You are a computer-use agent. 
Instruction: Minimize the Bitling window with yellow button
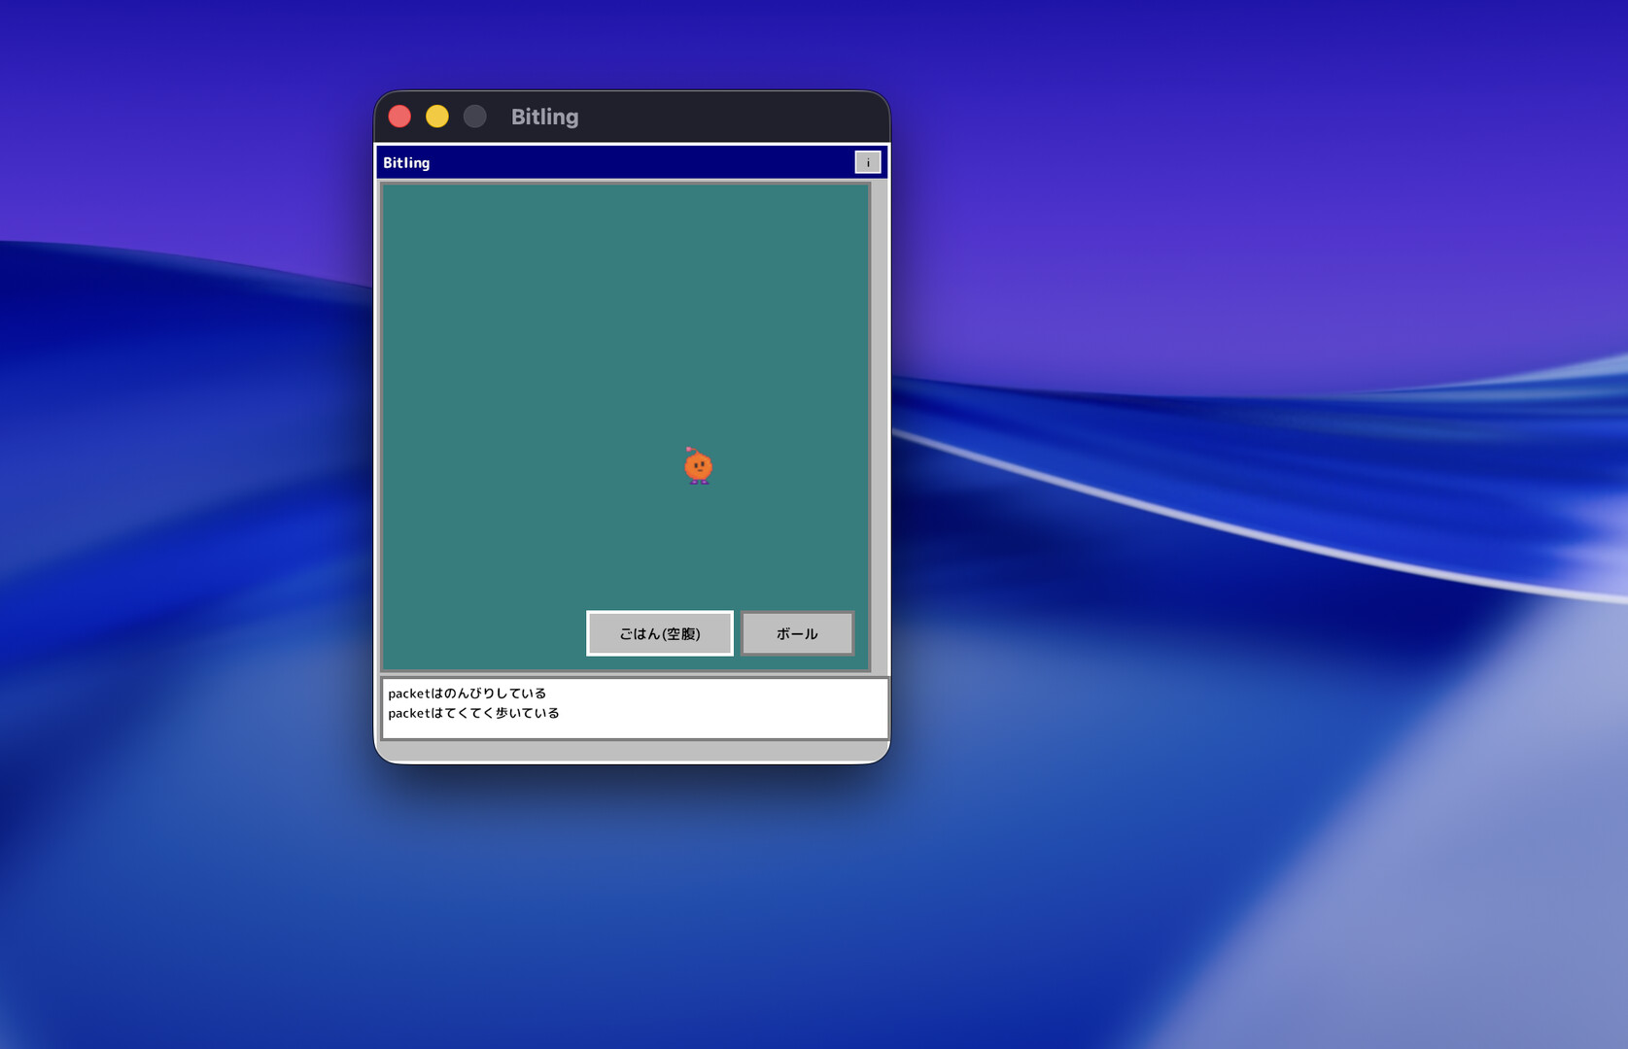[437, 117]
